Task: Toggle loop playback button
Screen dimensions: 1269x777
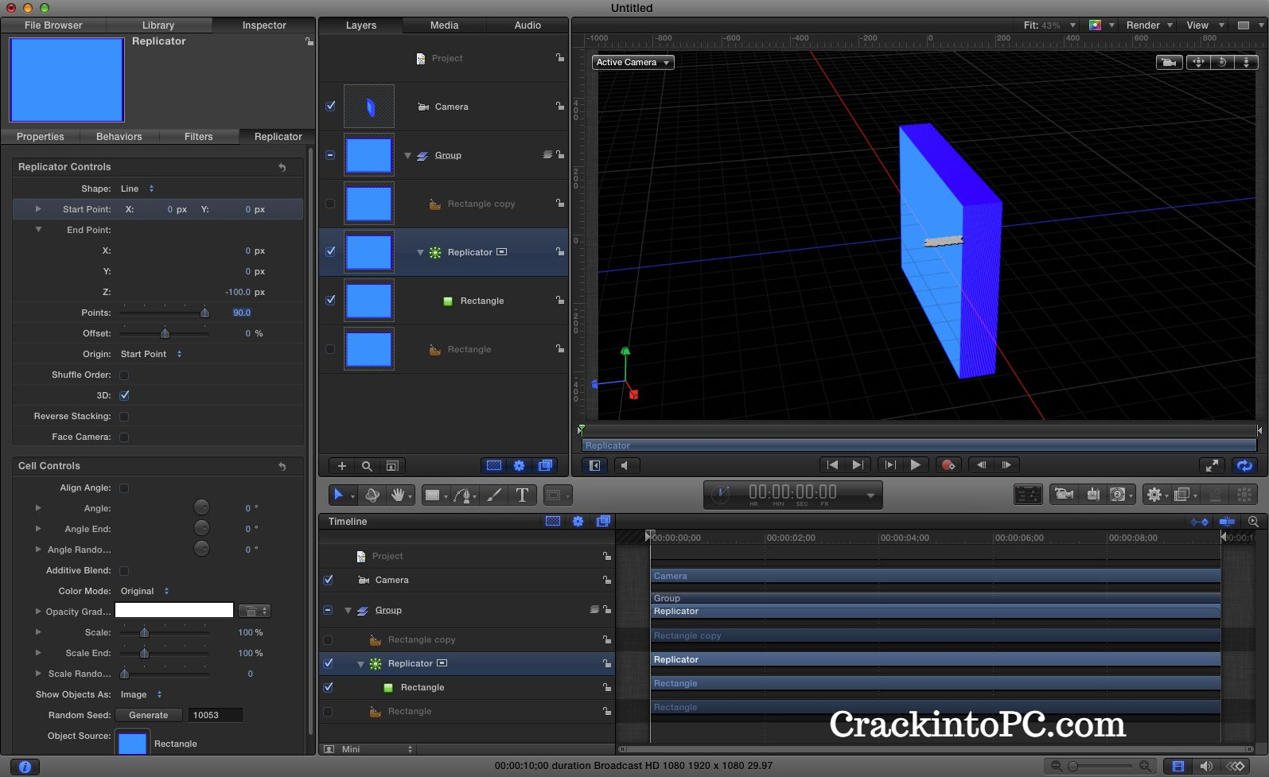Action: point(1244,465)
